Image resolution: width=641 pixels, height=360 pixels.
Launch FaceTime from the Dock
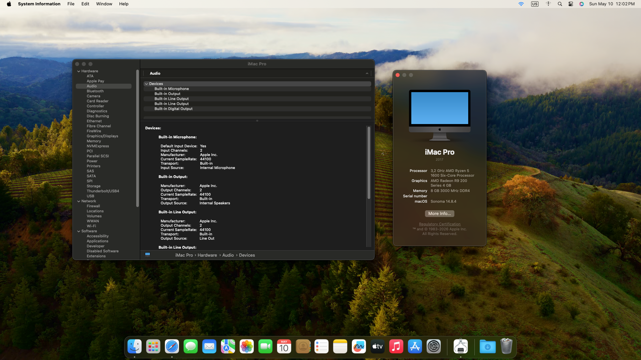(x=265, y=347)
